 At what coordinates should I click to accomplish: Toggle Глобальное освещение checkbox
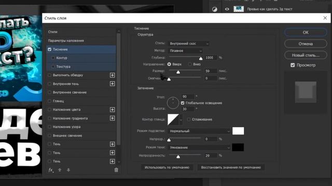click(183, 103)
